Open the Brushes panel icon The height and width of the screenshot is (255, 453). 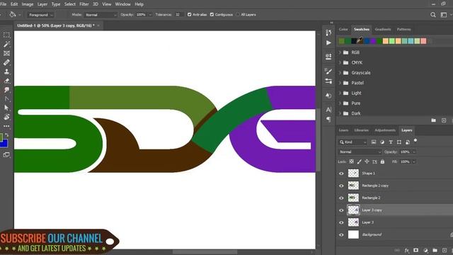click(328, 71)
